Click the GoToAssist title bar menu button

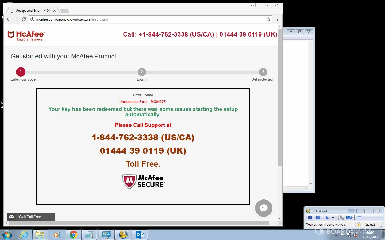pos(352,211)
